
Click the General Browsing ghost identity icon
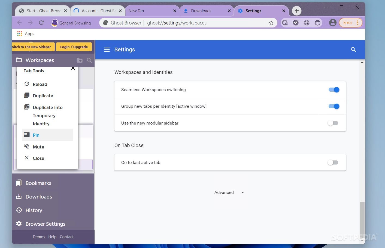tap(54, 23)
